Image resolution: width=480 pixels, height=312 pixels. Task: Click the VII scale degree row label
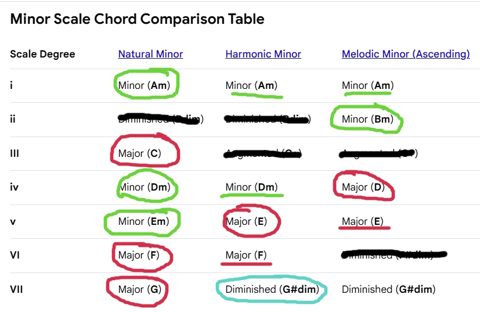coord(16,289)
